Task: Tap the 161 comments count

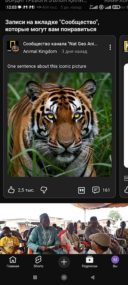Action: coord(106,190)
